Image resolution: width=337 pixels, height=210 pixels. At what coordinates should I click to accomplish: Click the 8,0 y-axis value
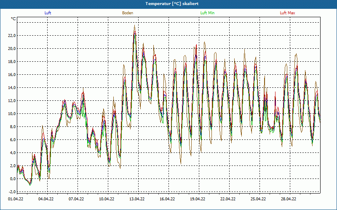(x=13, y=127)
